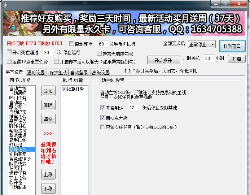250x195 pixels.
Task: Click the death count field showing 30
Action: (47, 52)
